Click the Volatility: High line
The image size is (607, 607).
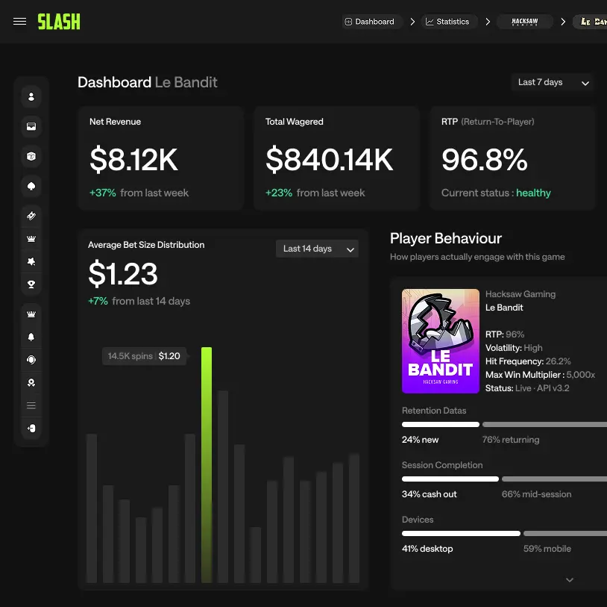tap(514, 348)
